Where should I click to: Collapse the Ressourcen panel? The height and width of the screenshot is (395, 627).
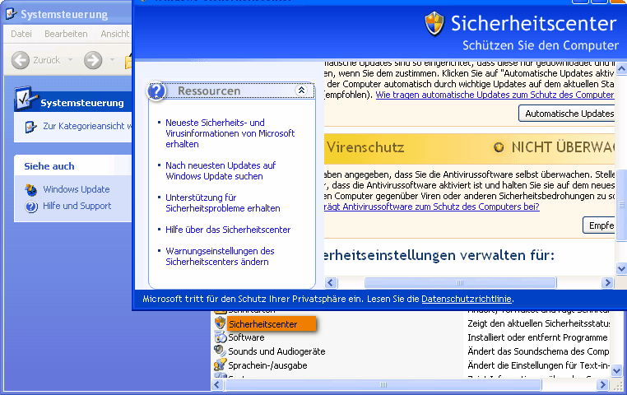301,91
